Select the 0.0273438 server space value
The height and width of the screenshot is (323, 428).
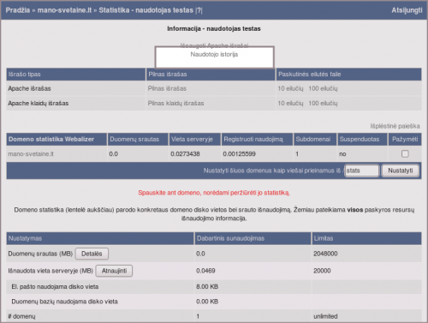[x=185, y=154]
